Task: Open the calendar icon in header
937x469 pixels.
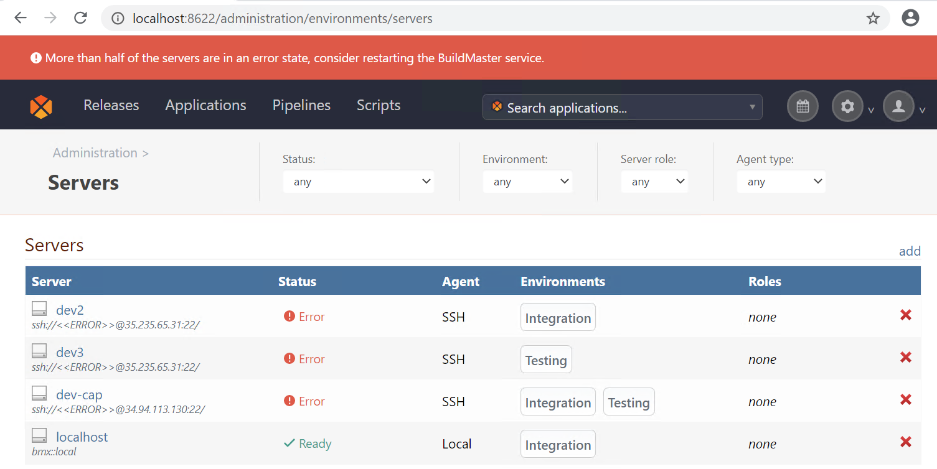Action: [x=803, y=106]
